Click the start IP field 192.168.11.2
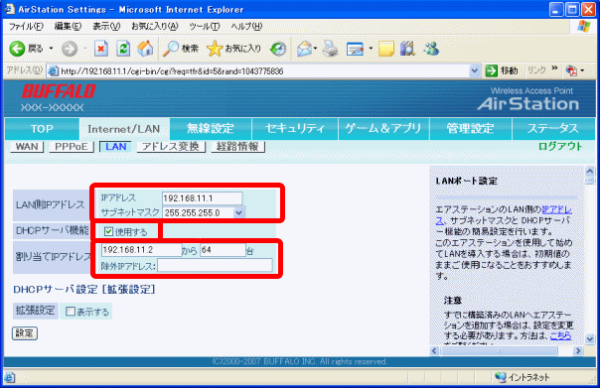This screenshot has width=600, height=388. [141, 250]
